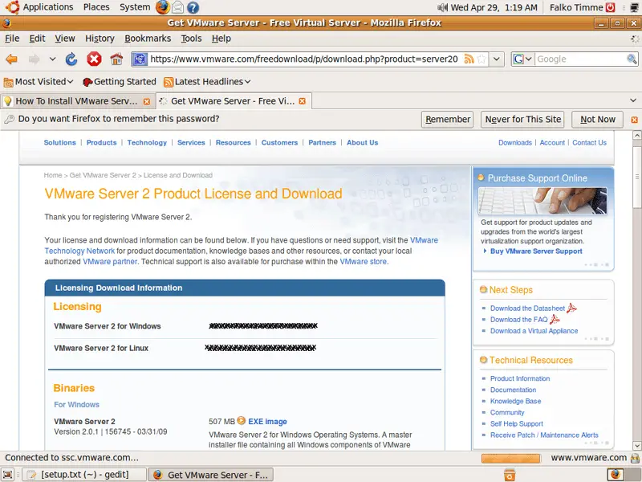Open the Edit menu

pos(37,39)
